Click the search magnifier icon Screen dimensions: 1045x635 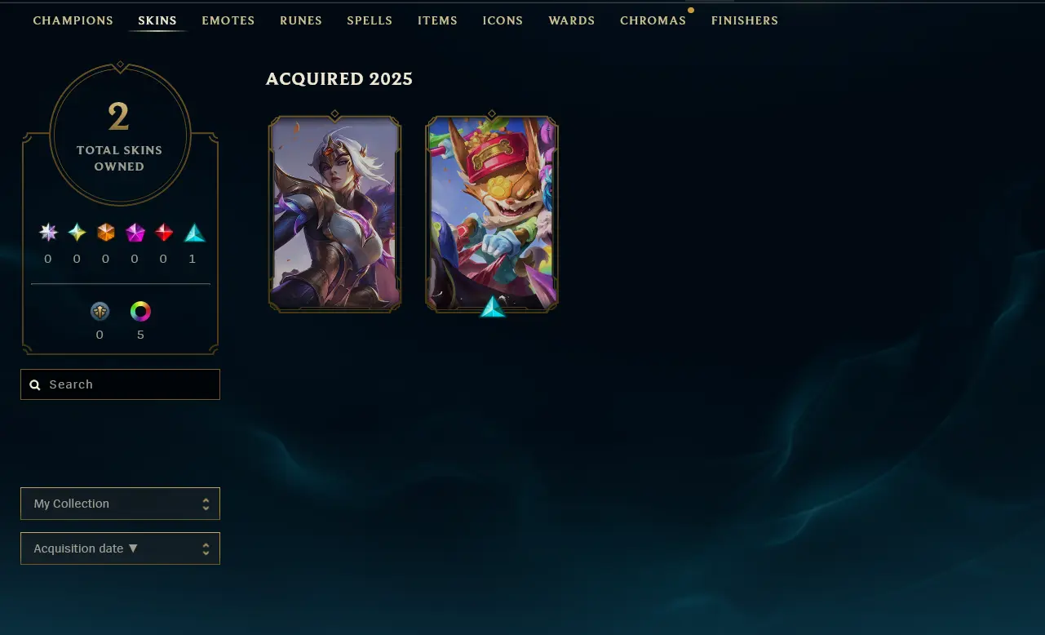point(35,384)
